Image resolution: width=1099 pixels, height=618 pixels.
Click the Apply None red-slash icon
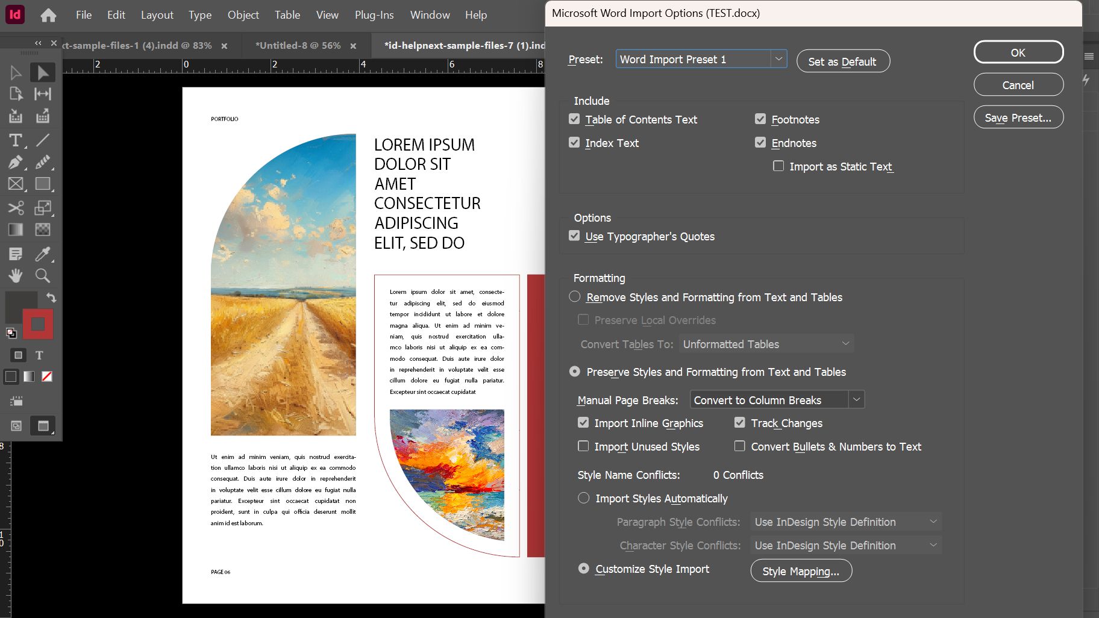[47, 376]
